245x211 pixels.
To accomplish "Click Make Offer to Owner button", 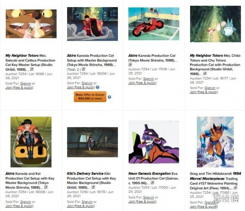I will (90, 97).
